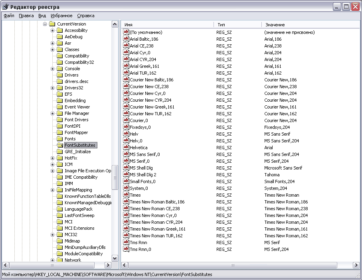Expand Image File Execution Options key

(52, 171)
